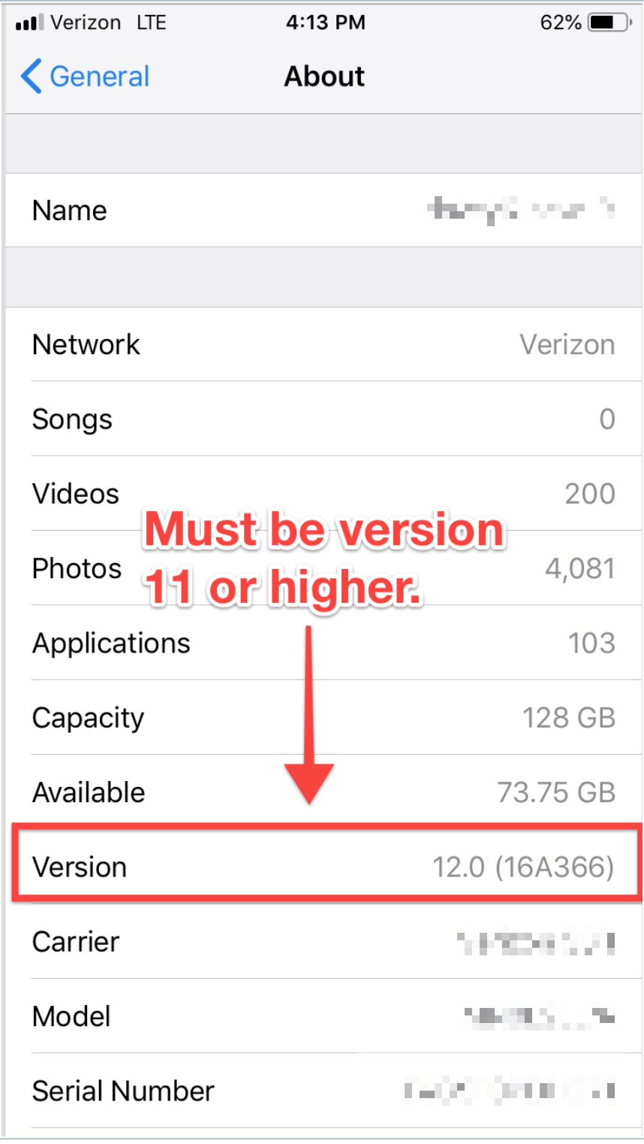Tap the Carrier row
The width and height of the screenshot is (644, 1144).
coord(324,941)
